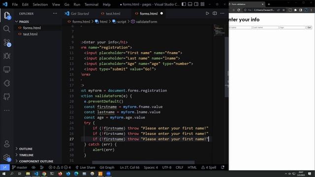
Task: Open Explorer Views and More Actions menu
Action: [x=55, y=14]
